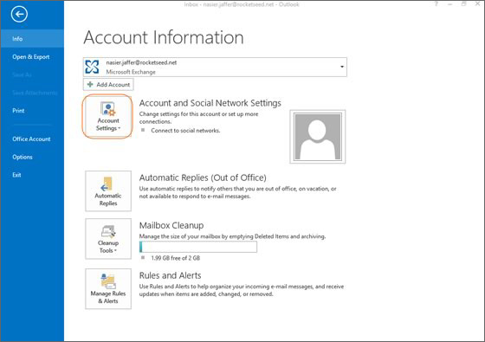Expand the Account Settings dropdown arrow
This screenshot has width=485, height=342.
(120, 128)
